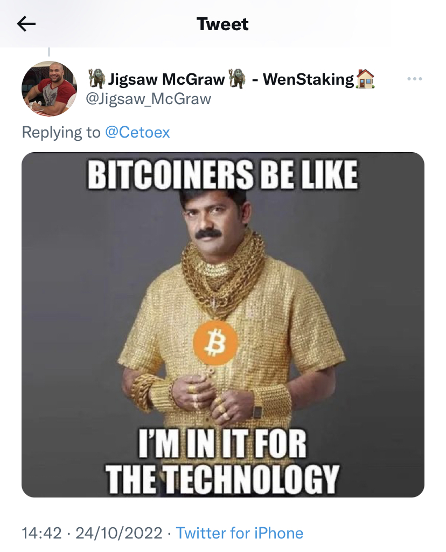The height and width of the screenshot is (552, 446).
Task: Open the @Jigsaw_McGraw handle
Action: (148, 99)
